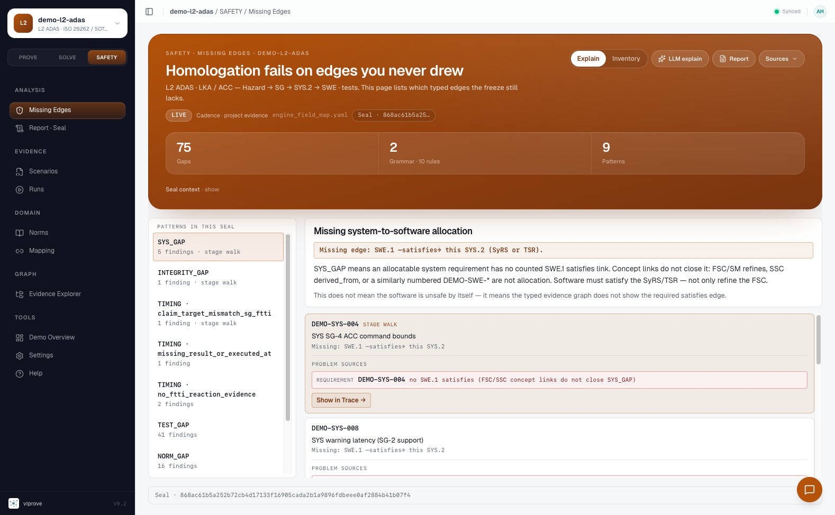Select the Explain view toggle
The image size is (835, 515).
(588, 59)
